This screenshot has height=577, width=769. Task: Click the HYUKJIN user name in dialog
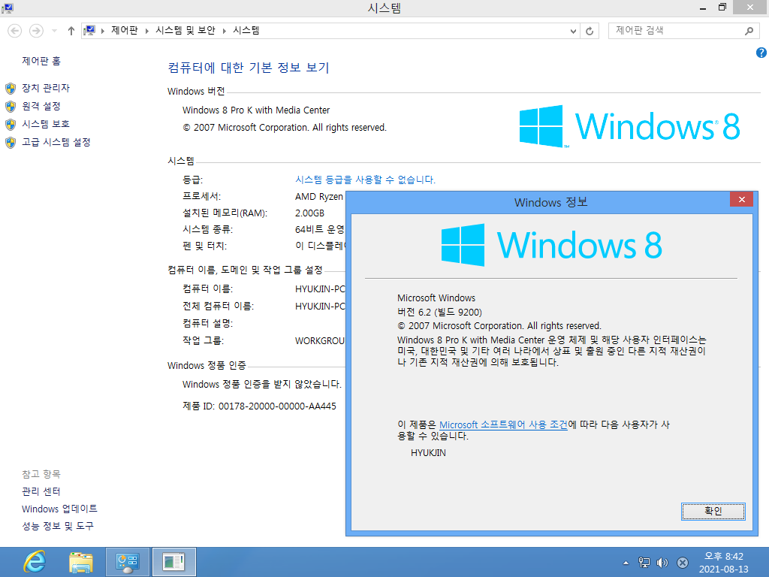(x=428, y=453)
